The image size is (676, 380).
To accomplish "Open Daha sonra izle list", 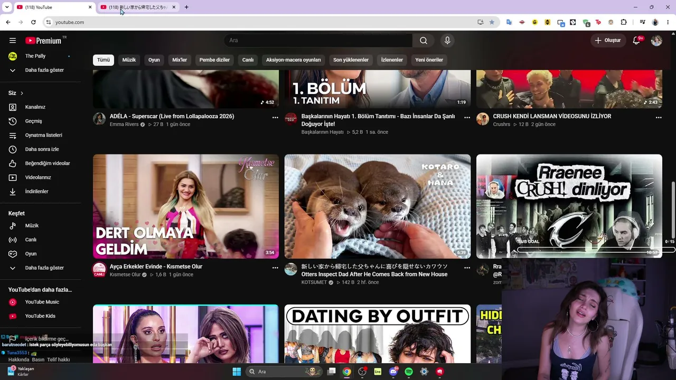I will click(41, 149).
